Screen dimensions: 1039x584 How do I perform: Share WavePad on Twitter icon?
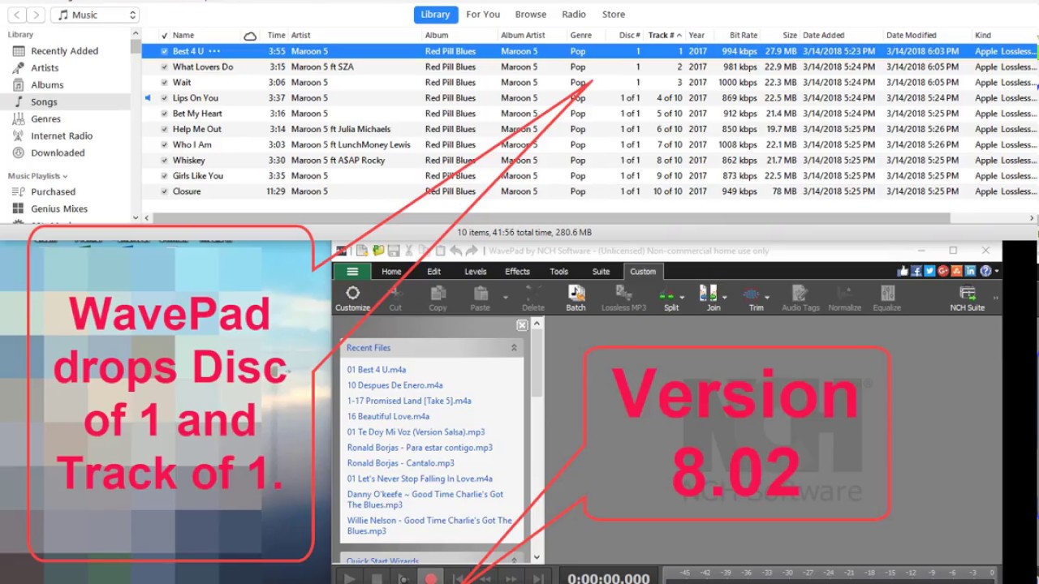[930, 271]
